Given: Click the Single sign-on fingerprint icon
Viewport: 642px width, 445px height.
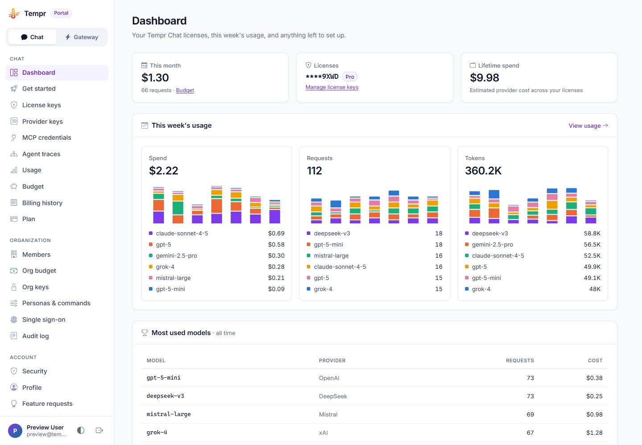Looking at the screenshot, I should (14, 320).
